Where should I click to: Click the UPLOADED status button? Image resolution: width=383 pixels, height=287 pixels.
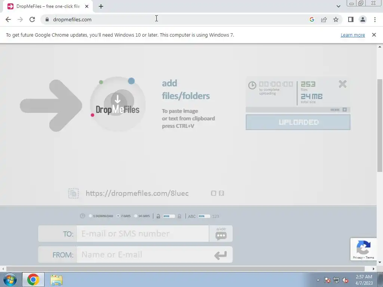pyautogui.click(x=298, y=122)
